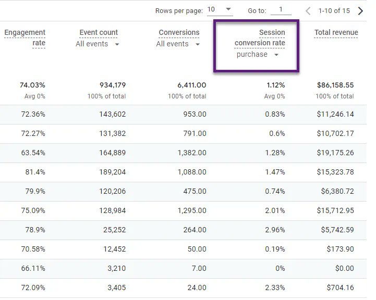Select conversions cell 475.00
This screenshot has width=376, height=300.
tap(195, 191)
